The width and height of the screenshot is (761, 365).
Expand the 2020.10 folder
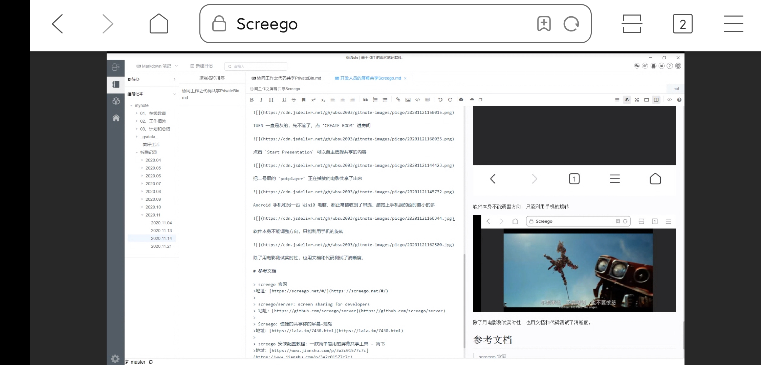(142, 207)
